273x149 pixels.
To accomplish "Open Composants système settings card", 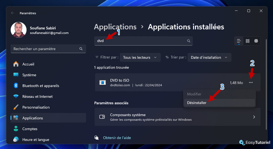I will point(177,117).
